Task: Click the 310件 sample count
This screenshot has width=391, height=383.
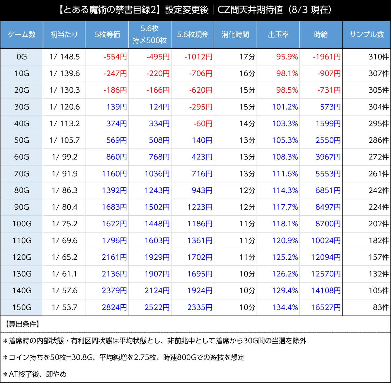Action: click(x=379, y=57)
